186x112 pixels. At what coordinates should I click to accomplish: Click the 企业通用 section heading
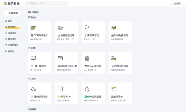[x=32, y=48]
